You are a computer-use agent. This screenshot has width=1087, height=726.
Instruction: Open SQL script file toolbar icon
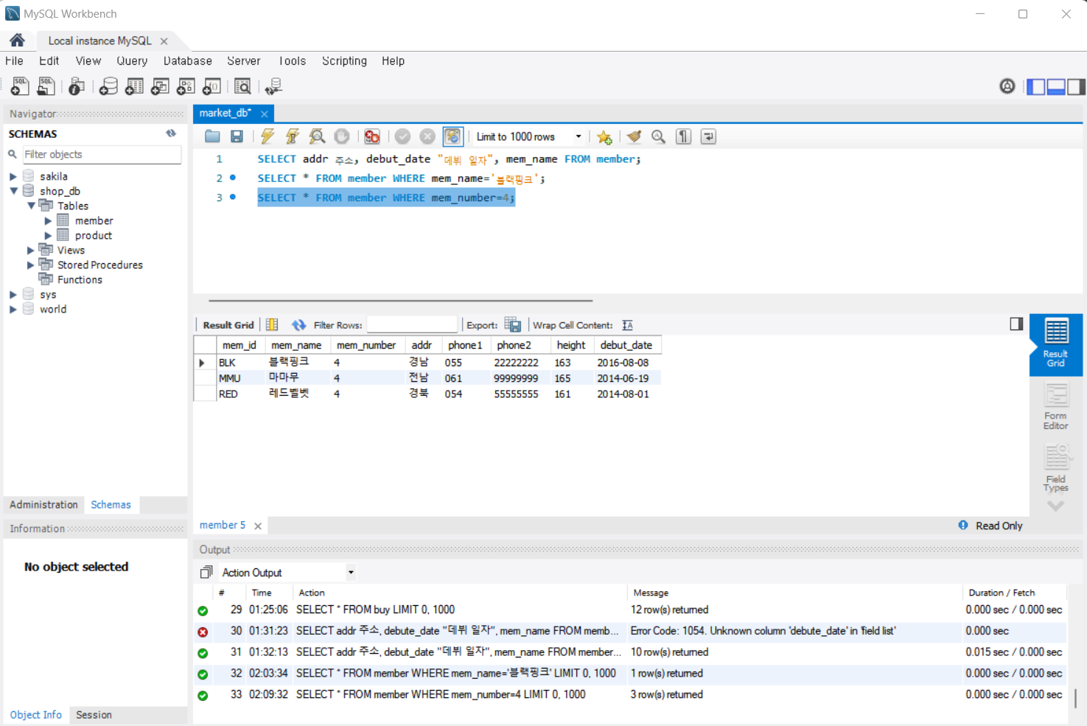tap(46, 86)
